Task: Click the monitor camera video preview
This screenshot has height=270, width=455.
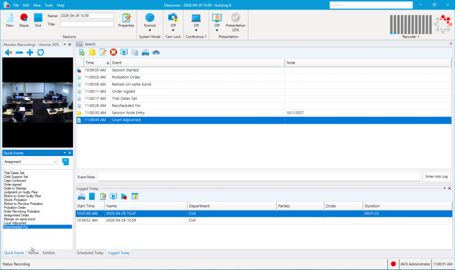Action: [x=38, y=103]
